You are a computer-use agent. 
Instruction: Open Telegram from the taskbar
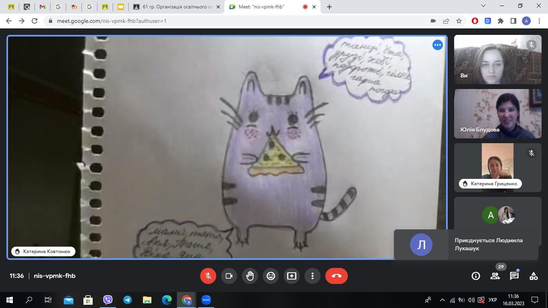click(x=128, y=300)
